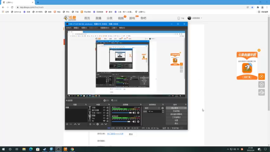Open File Explorer from the taskbar
This screenshot has width=270, height=152.
click(x=24, y=149)
